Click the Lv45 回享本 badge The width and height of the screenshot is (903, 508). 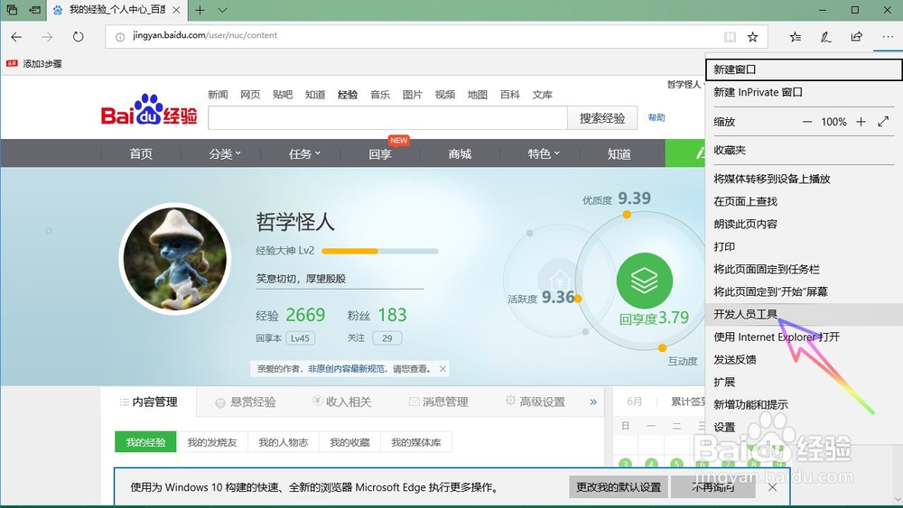300,338
